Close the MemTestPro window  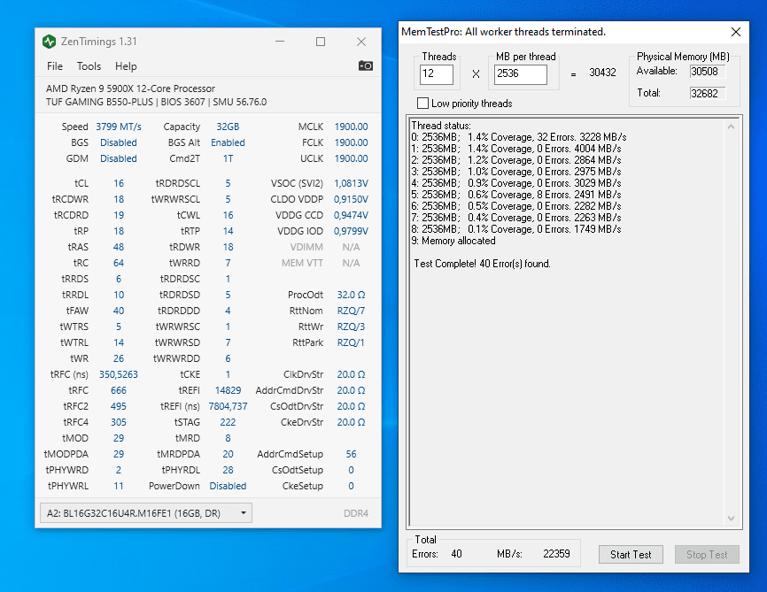(736, 32)
